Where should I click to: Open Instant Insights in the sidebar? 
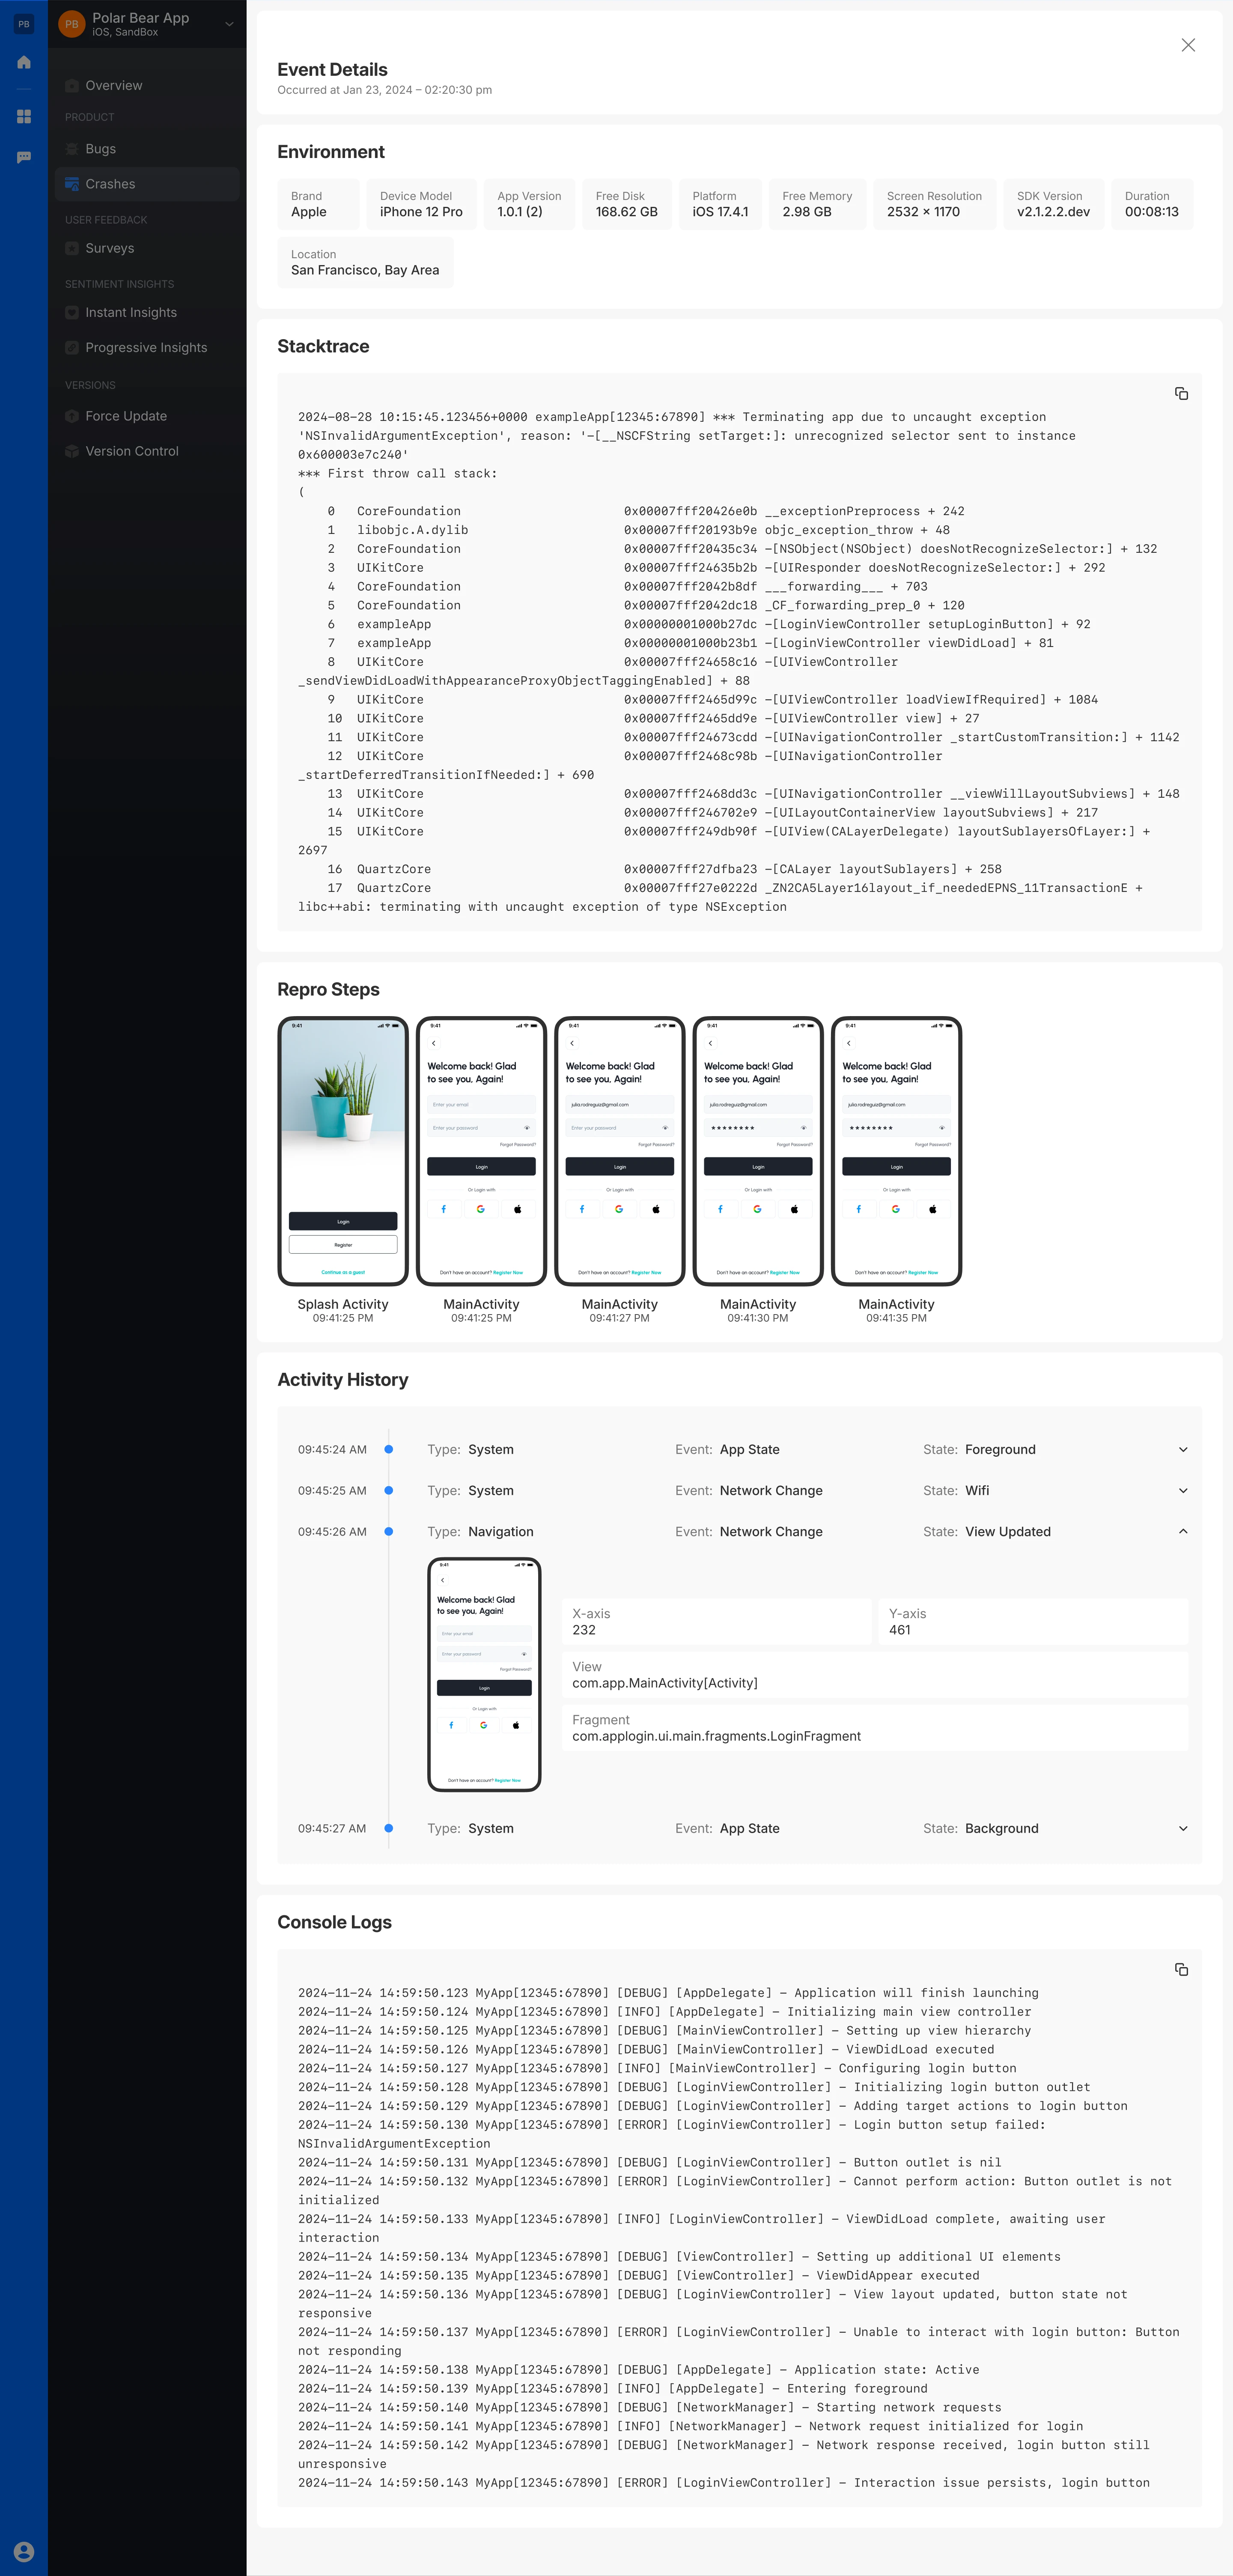(x=147, y=312)
